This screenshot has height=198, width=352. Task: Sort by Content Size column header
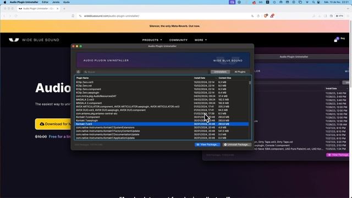225,78
